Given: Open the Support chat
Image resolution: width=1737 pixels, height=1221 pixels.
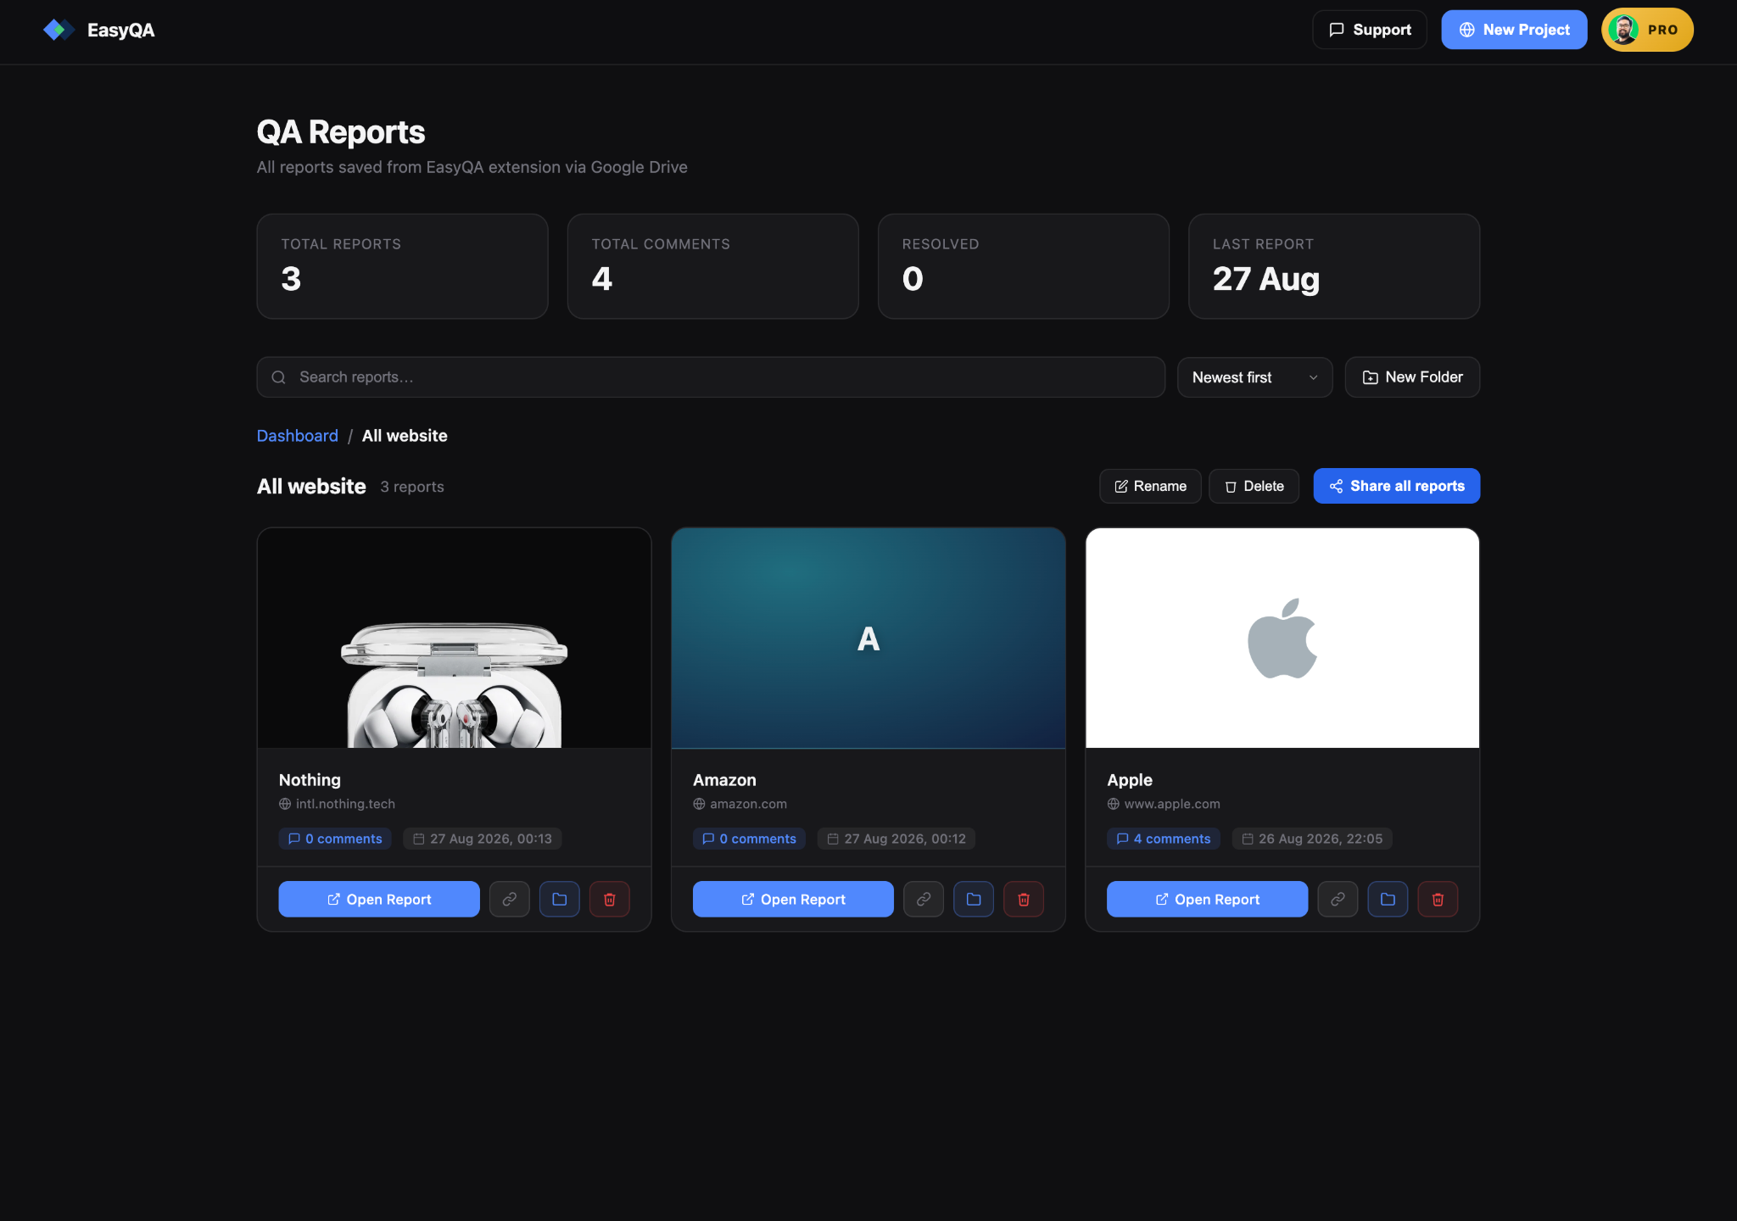Looking at the screenshot, I should (1370, 30).
